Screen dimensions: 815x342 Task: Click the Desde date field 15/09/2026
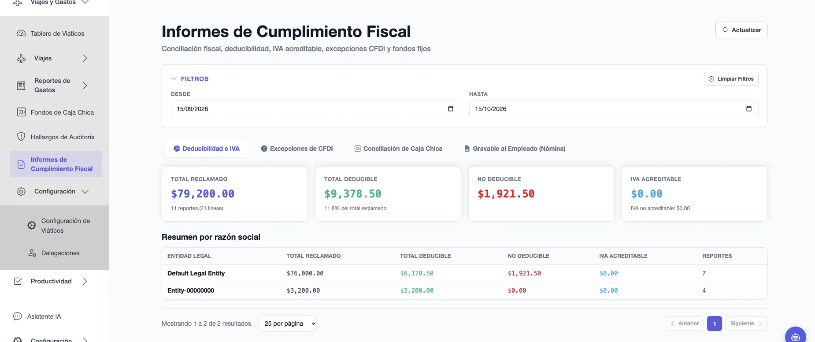[x=315, y=109]
